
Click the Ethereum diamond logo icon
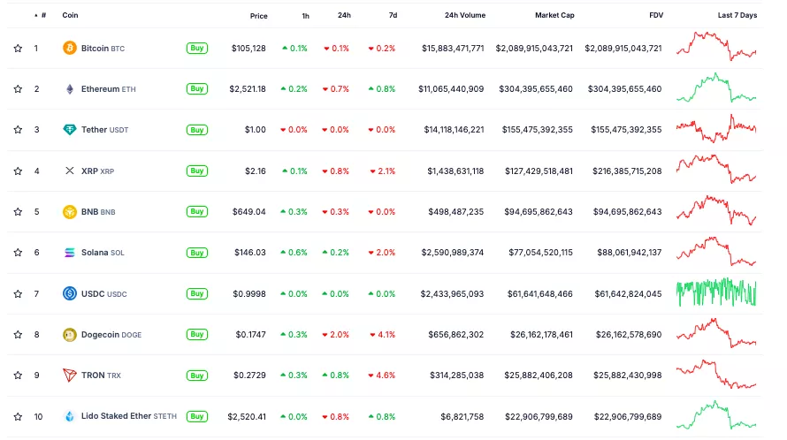coord(69,89)
